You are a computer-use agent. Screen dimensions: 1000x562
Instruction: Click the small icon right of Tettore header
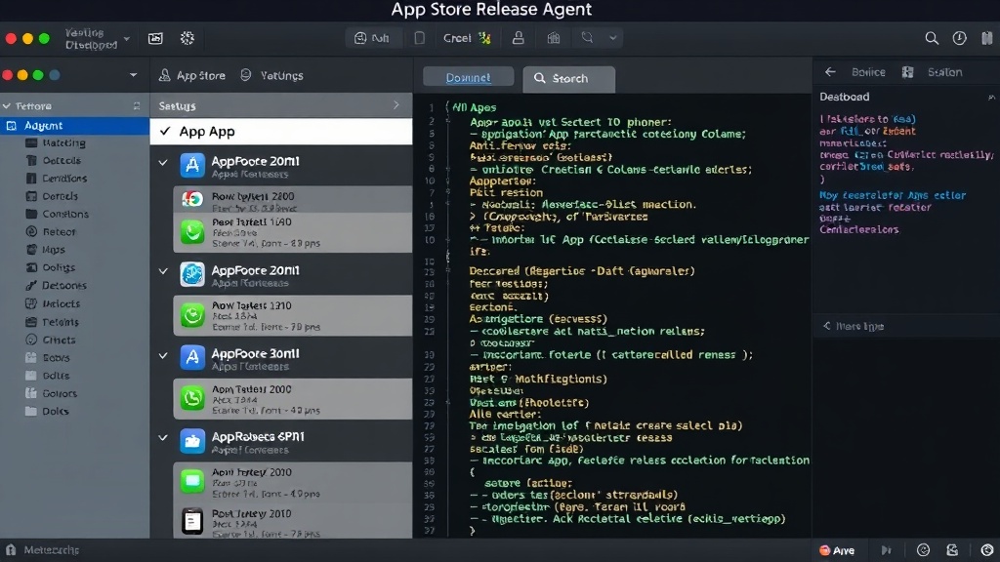point(137,105)
